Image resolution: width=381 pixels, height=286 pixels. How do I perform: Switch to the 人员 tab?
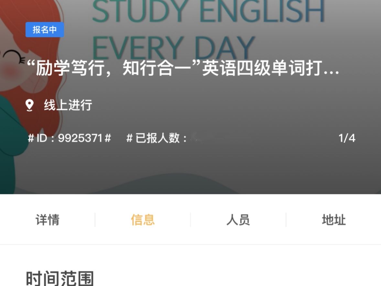pos(238,220)
